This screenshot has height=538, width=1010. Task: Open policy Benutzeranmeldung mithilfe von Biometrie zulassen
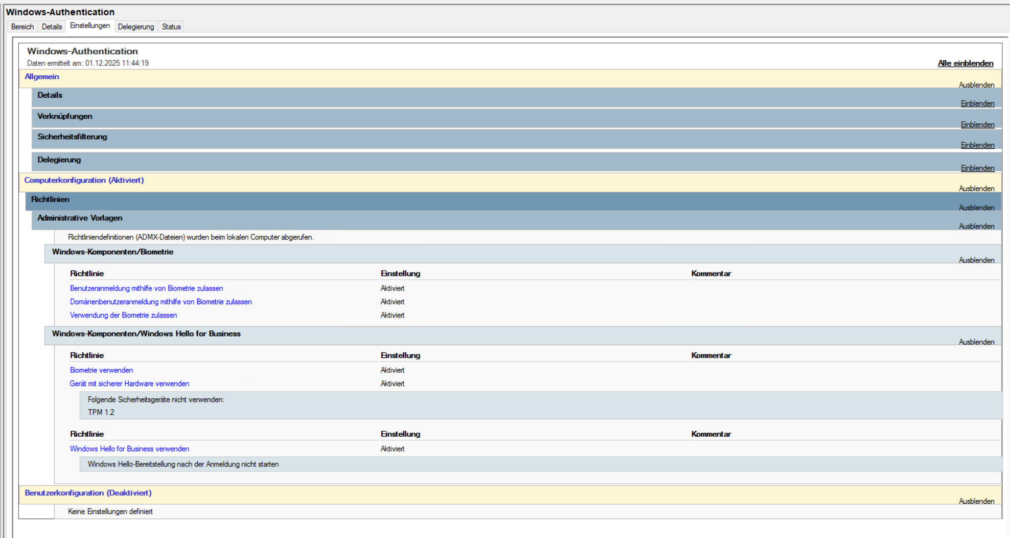[146, 288]
